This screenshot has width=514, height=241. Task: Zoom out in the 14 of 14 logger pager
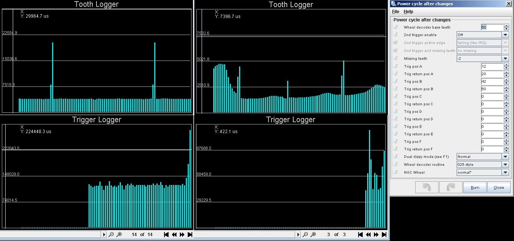(111, 235)
